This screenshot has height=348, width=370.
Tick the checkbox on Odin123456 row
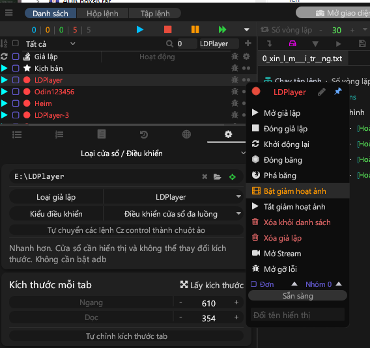pyautogui.click(x=16, y=92)
